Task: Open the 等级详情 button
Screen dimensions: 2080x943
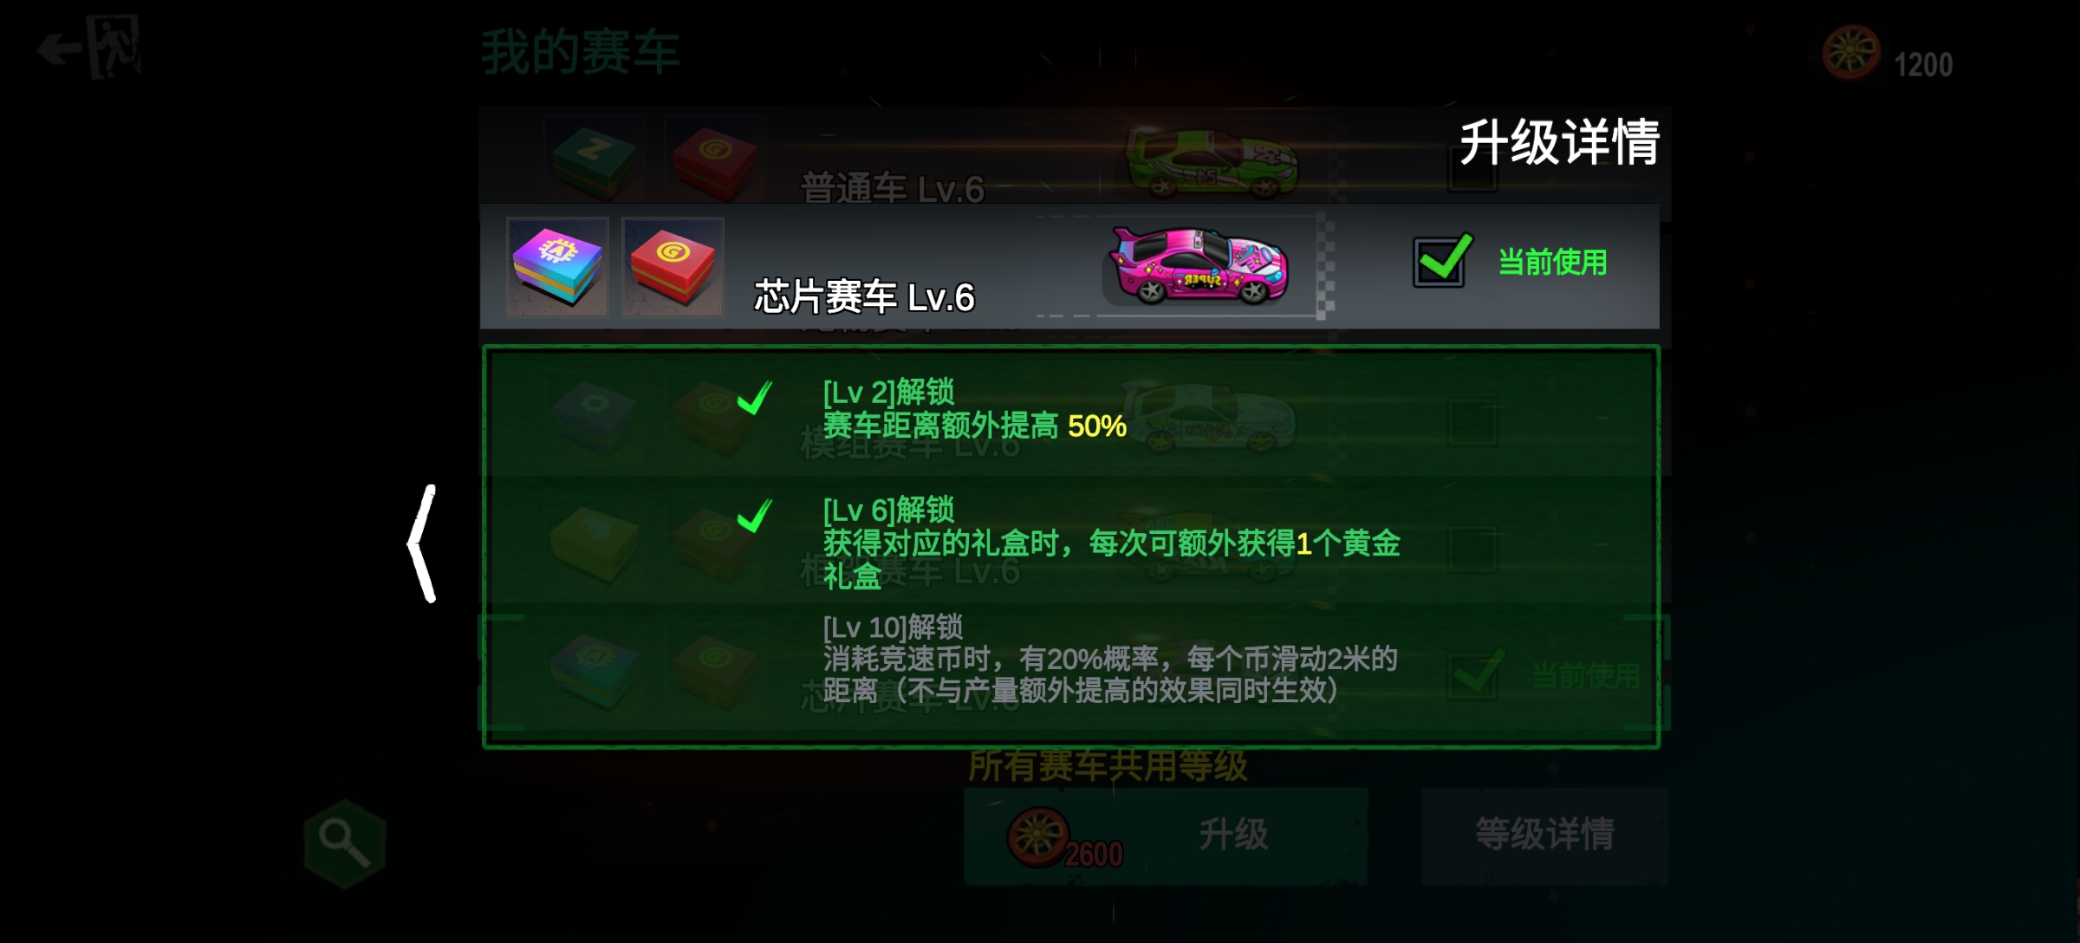Action: [x=1544, y=836]
